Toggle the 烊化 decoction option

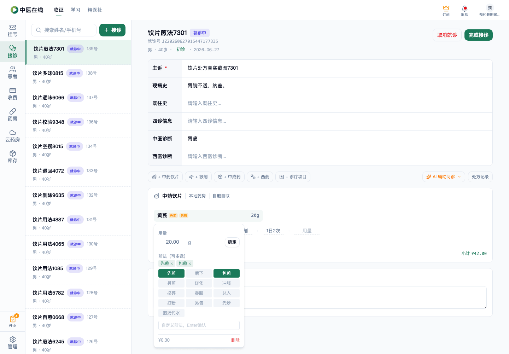pyautogui.click(x=199, y=283)
